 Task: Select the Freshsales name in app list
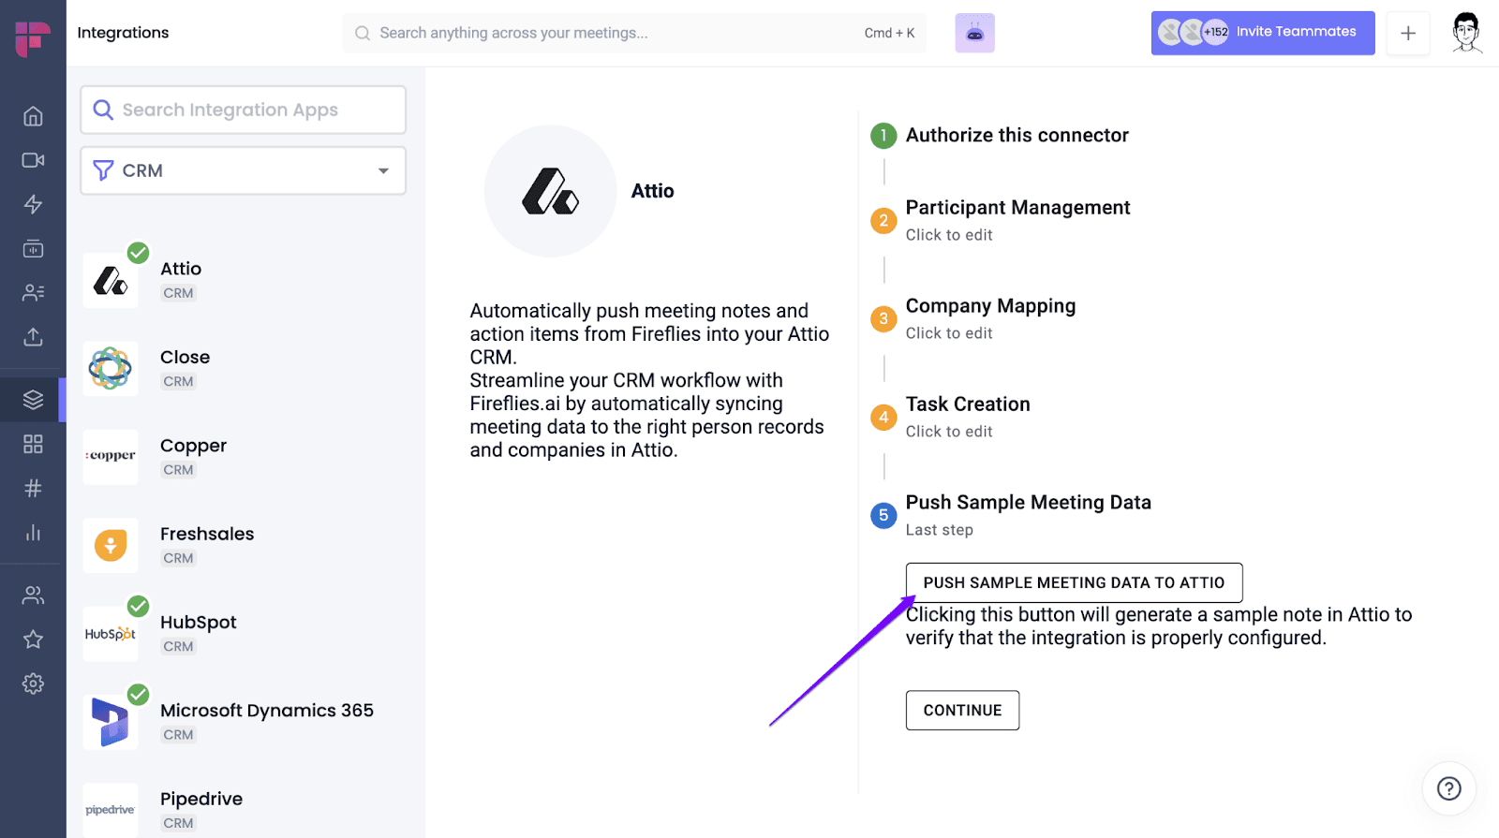[x=207, y=534]
